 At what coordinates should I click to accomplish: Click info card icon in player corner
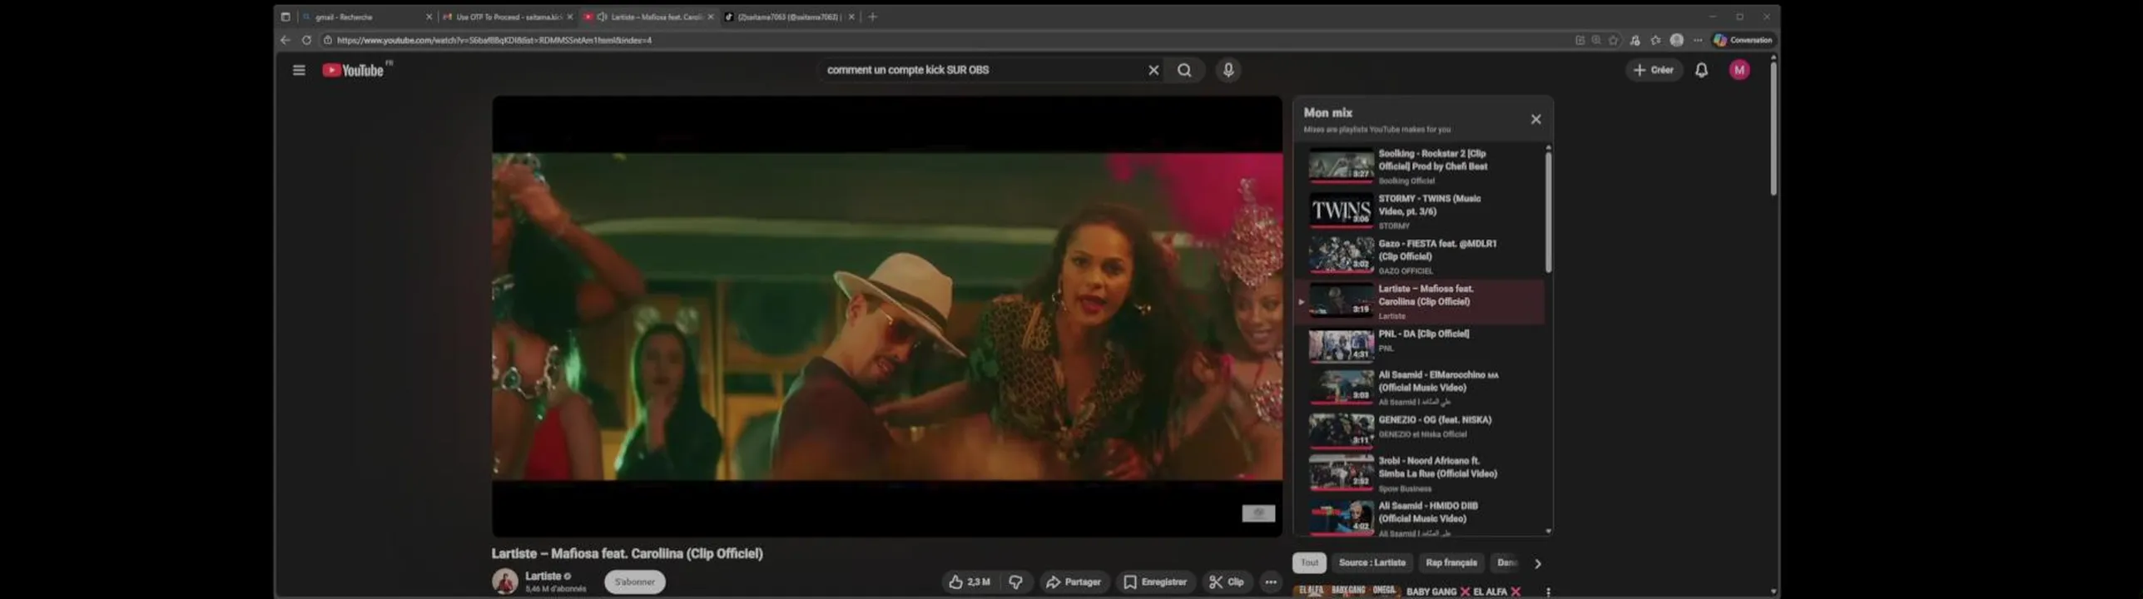[1258, 513]
